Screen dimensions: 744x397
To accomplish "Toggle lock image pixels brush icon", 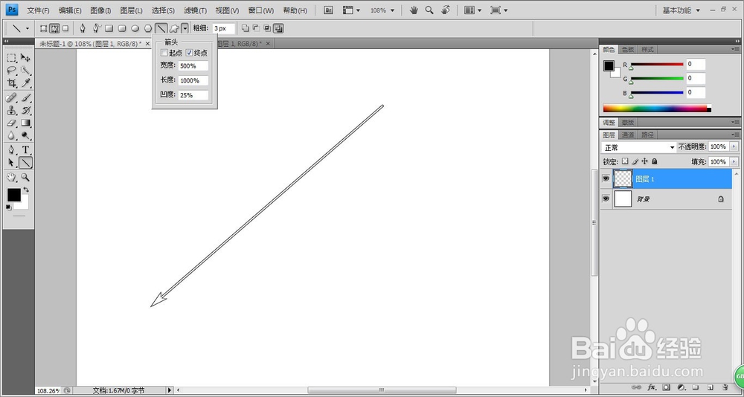I will 635,161.
